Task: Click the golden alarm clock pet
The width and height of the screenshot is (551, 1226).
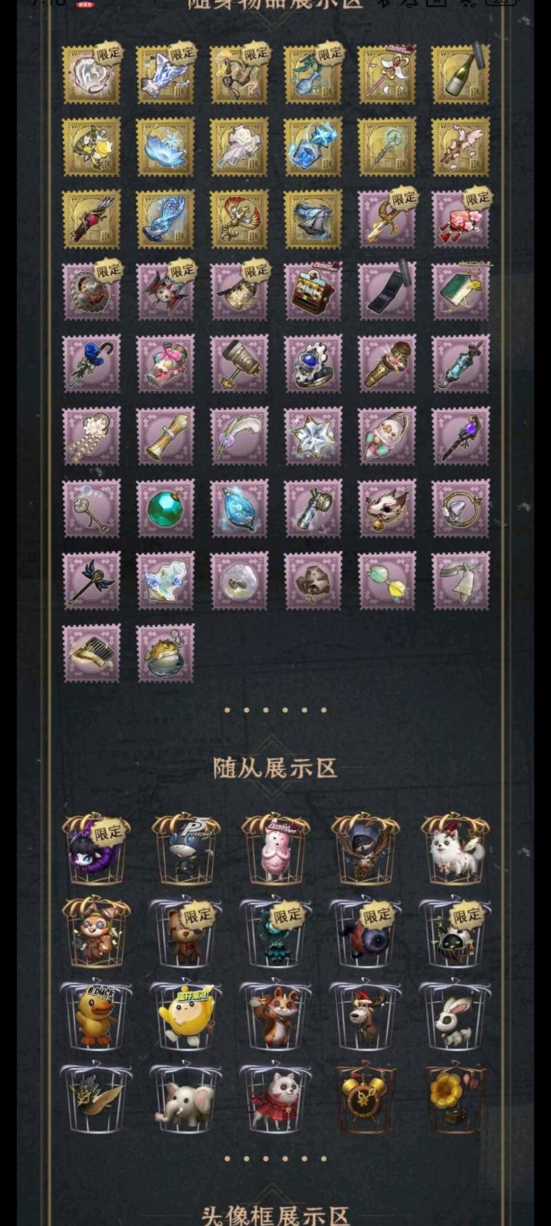Action: [365, 1097]
